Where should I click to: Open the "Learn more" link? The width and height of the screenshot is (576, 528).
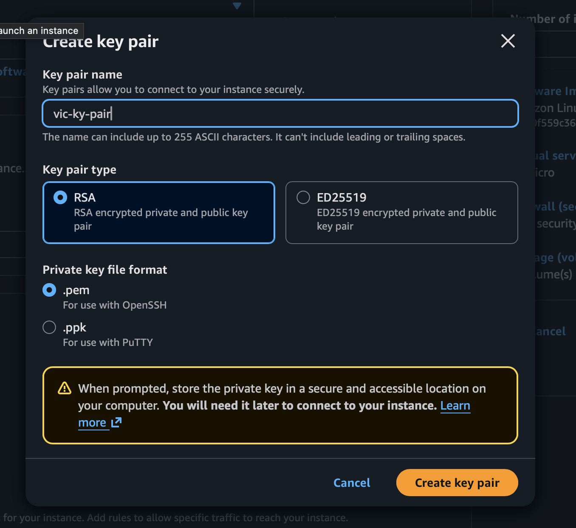coord(455,406)
